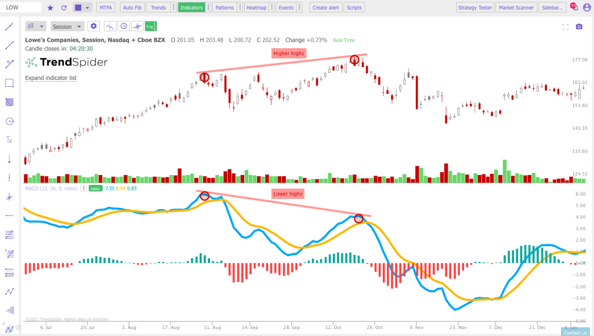This screenshot has width=594, height=336.
Task: Toggle the Patterns overlay
Action: [224, 8]
